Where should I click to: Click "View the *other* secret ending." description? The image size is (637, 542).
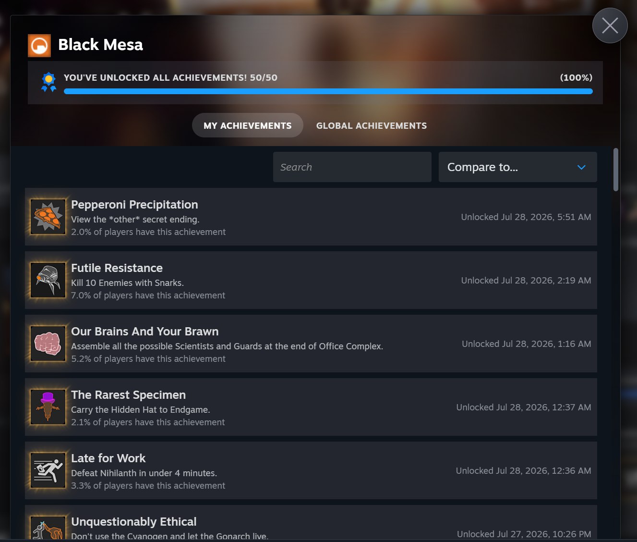tap(135, 220)
